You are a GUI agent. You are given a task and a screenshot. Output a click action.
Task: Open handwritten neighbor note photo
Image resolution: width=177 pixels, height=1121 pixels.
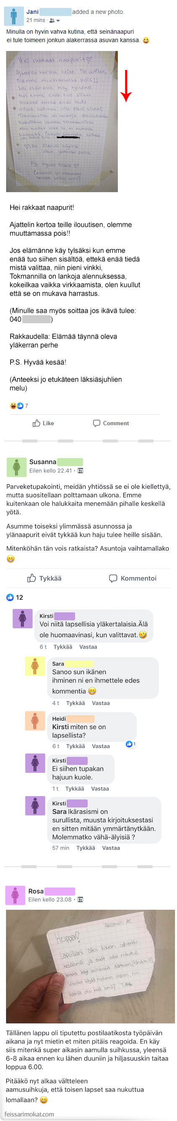click(62, 121)
